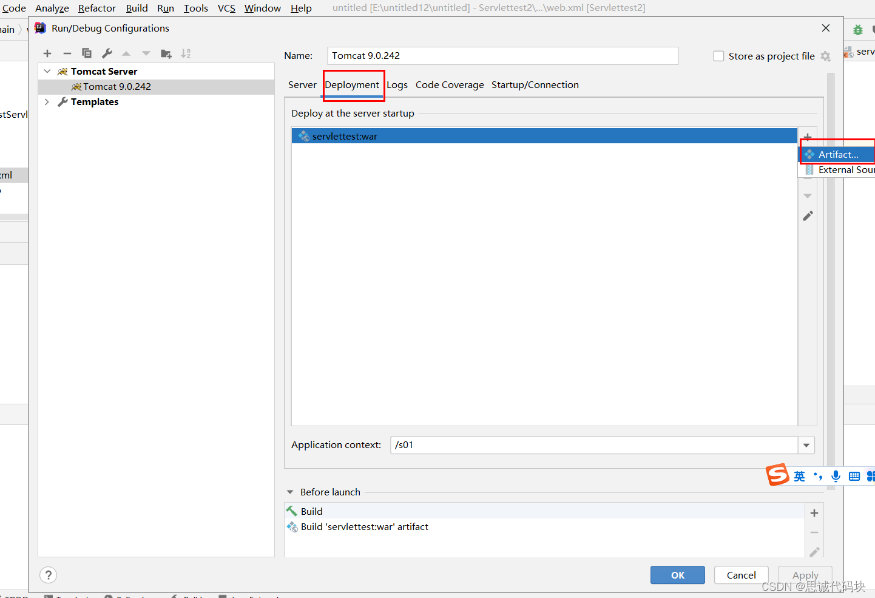Click the OK button
This screenshot has width=875, height=598.
tap(678, 575)
